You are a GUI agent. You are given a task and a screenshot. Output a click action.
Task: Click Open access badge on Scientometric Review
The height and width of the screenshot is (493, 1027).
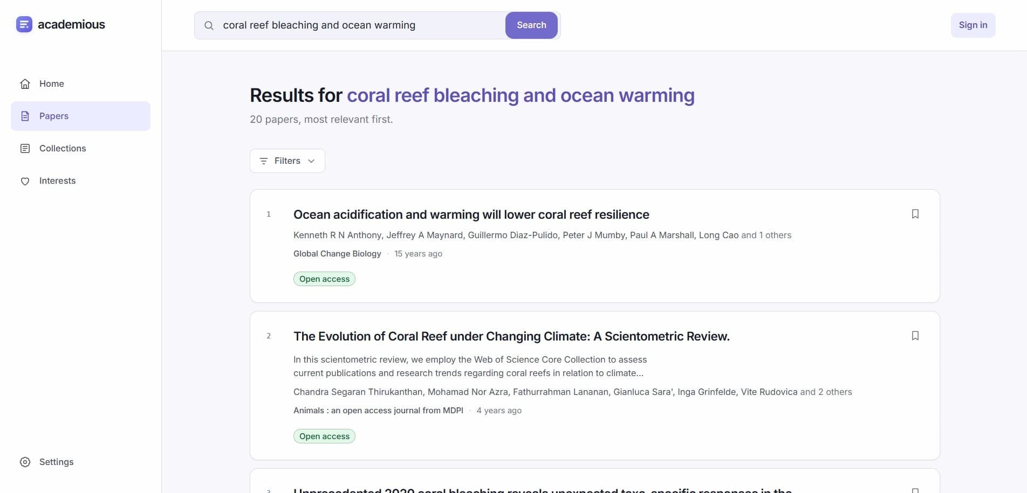324,436
